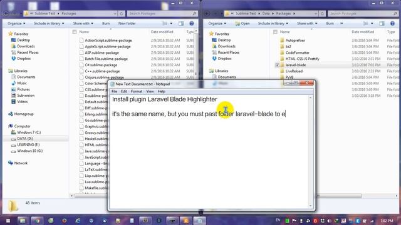Select Dropbox in left window navigation
The image size is (401, 225).
click(24, 58)
